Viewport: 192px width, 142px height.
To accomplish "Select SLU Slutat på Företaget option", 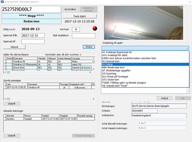I will pos(145,77).
